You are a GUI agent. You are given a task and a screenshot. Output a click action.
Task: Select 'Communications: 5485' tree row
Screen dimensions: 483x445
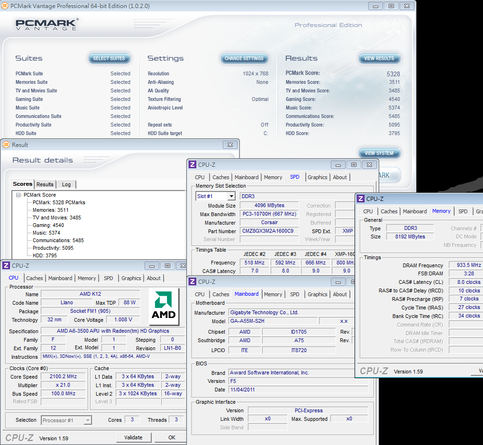click(x=58, y=240)
